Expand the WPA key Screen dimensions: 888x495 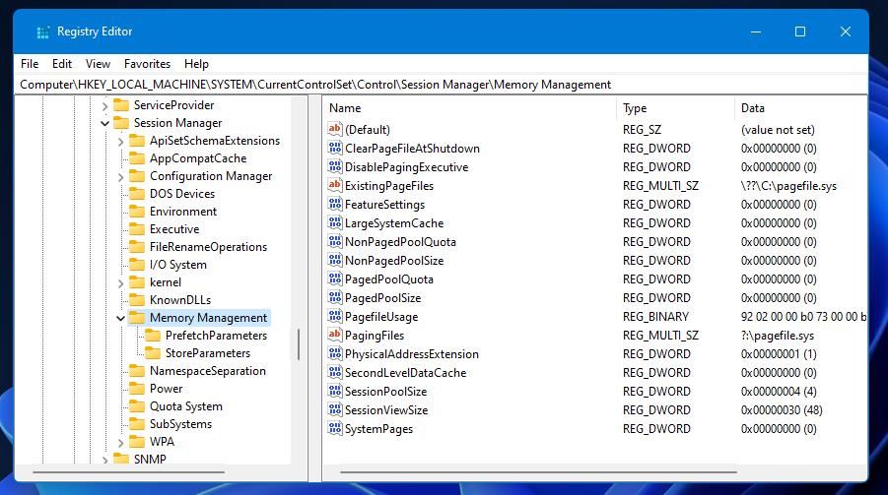coord(120,443)
